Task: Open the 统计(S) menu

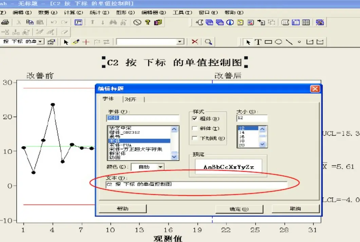Action: coord(99,13)
